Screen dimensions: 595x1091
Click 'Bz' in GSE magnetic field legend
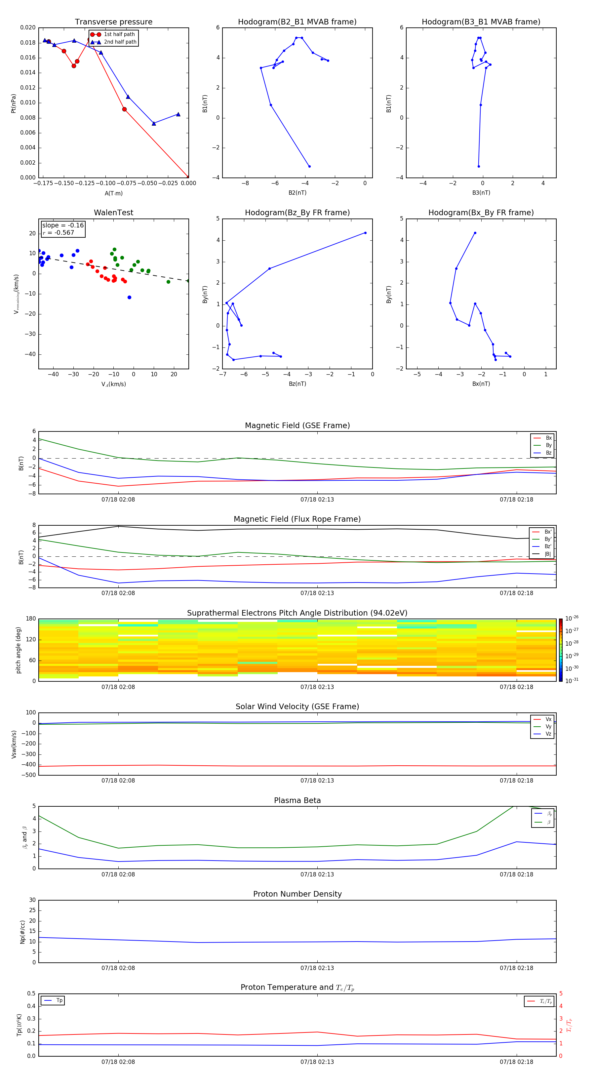pyautogui.click(x=542, y=453)
